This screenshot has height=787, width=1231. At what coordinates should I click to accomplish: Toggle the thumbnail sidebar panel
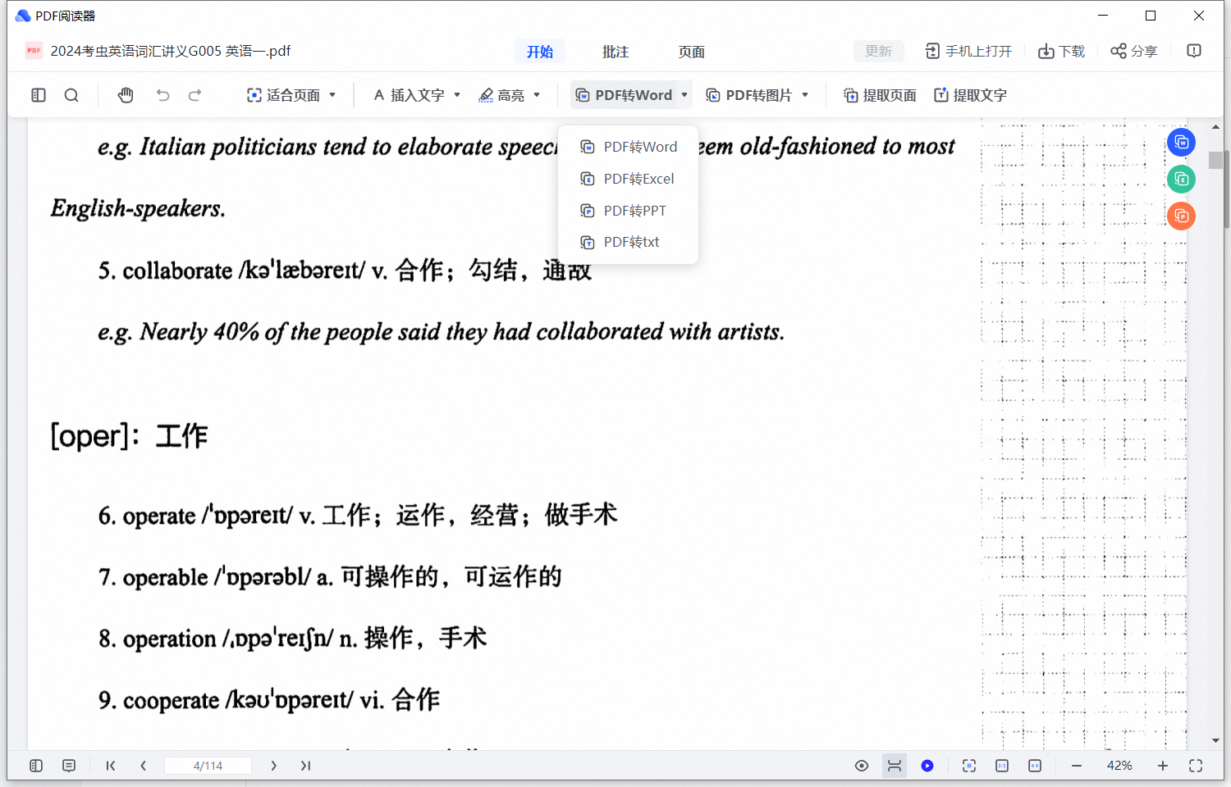coord(38,94)
